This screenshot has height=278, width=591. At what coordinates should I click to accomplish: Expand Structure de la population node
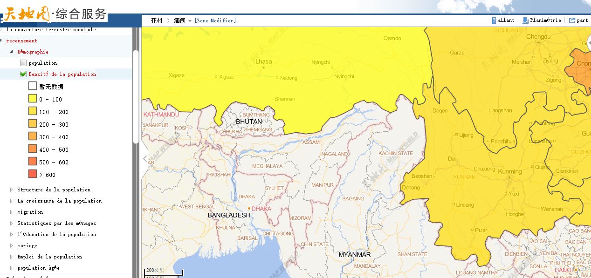pyautogui.click(x=12, y=190)
